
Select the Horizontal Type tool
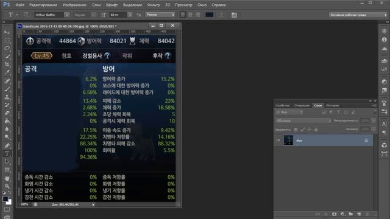7,153
